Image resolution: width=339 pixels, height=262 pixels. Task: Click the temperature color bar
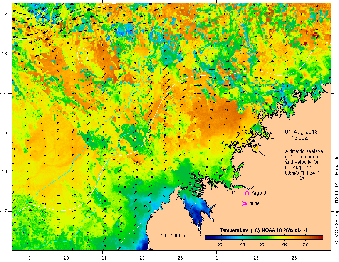pyautogui.click(x=264, y=238)
